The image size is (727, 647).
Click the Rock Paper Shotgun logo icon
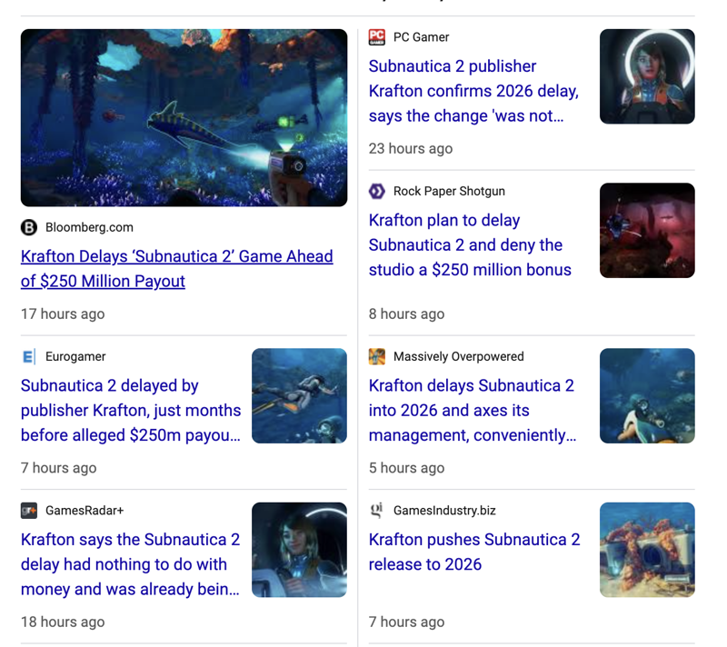click(x=377, y=191)
